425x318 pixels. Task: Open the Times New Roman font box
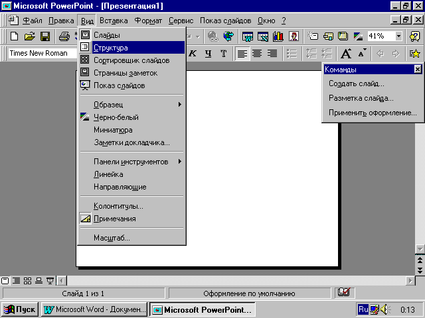[43, 53]
